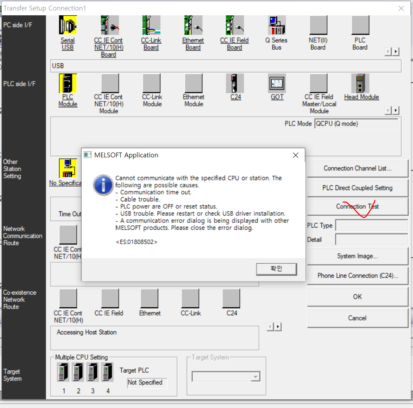Open Phone Line Connection (C24)
The width and height of the screenshot is (413, 408).
[x=358, y=275]
